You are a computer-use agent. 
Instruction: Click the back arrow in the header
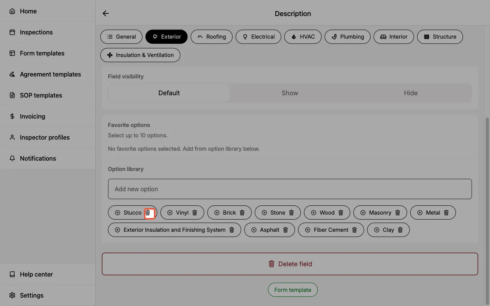(105, 13)
